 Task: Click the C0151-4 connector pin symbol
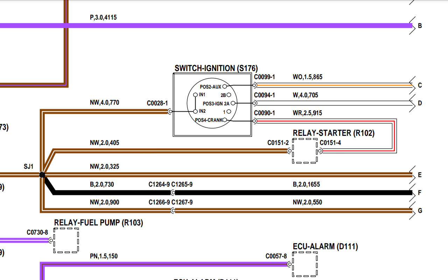(x=320, y=151)
